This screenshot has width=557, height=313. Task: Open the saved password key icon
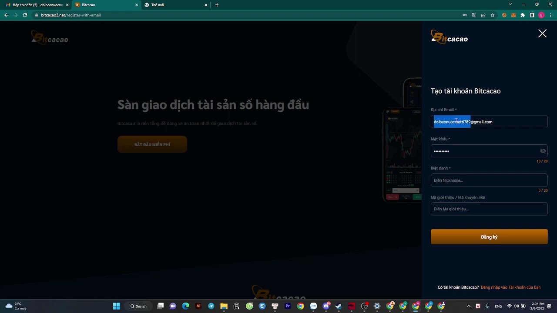tap(465, 15)
